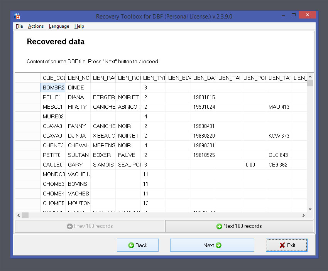Screen dimensions: 328x271
Task: Select the ABRICOT cell
Action: tap(128, 107)
